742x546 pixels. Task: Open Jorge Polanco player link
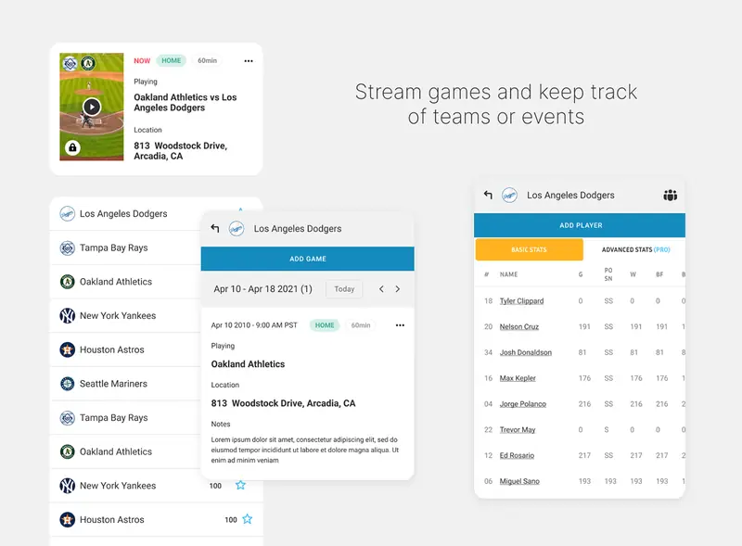pos(523,404)
